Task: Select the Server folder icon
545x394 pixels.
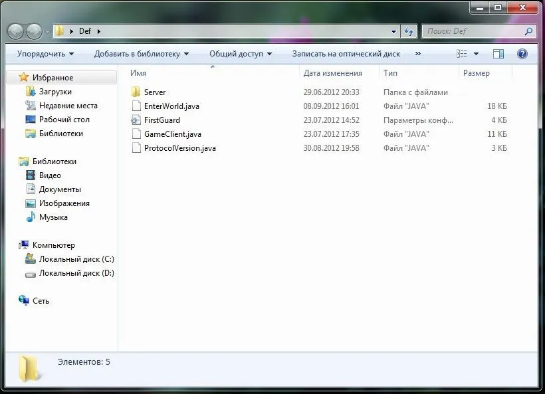Action: pos(136,92)
